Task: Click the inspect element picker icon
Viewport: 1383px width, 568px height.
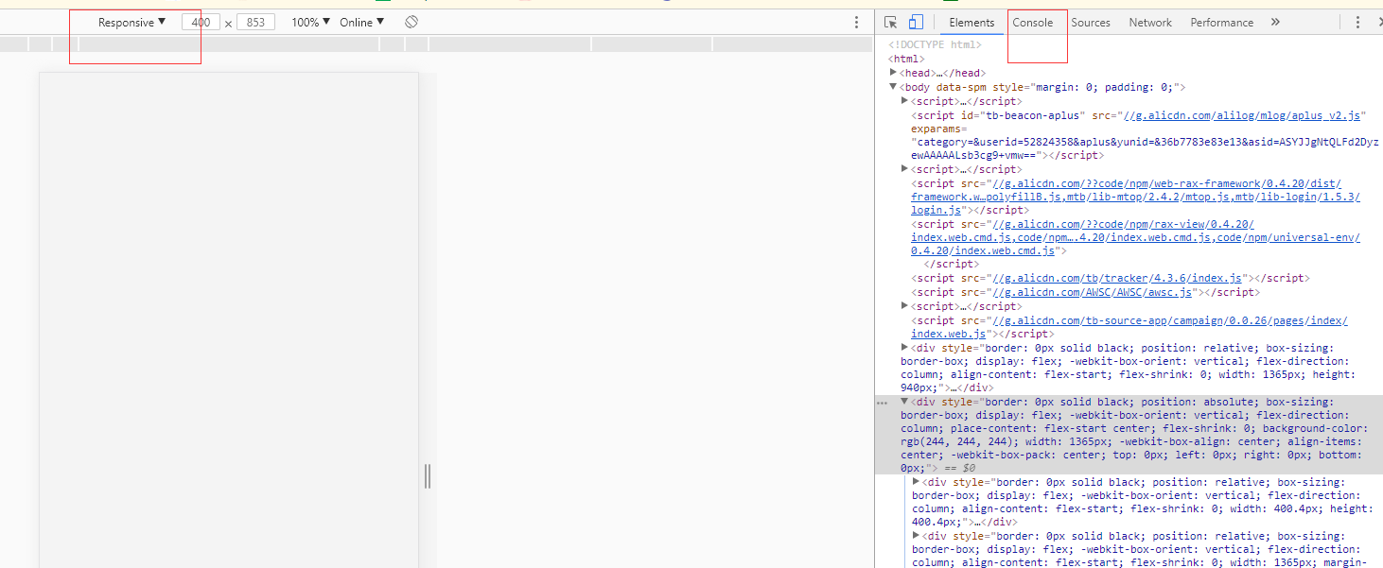Action: [890, 23]
